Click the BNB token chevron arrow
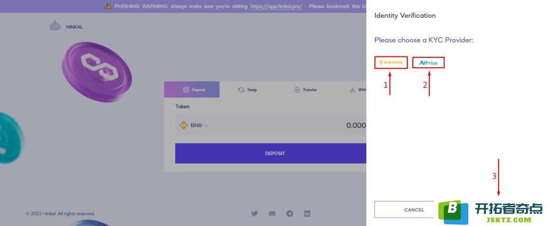548x226 pixels. point(206,126)
